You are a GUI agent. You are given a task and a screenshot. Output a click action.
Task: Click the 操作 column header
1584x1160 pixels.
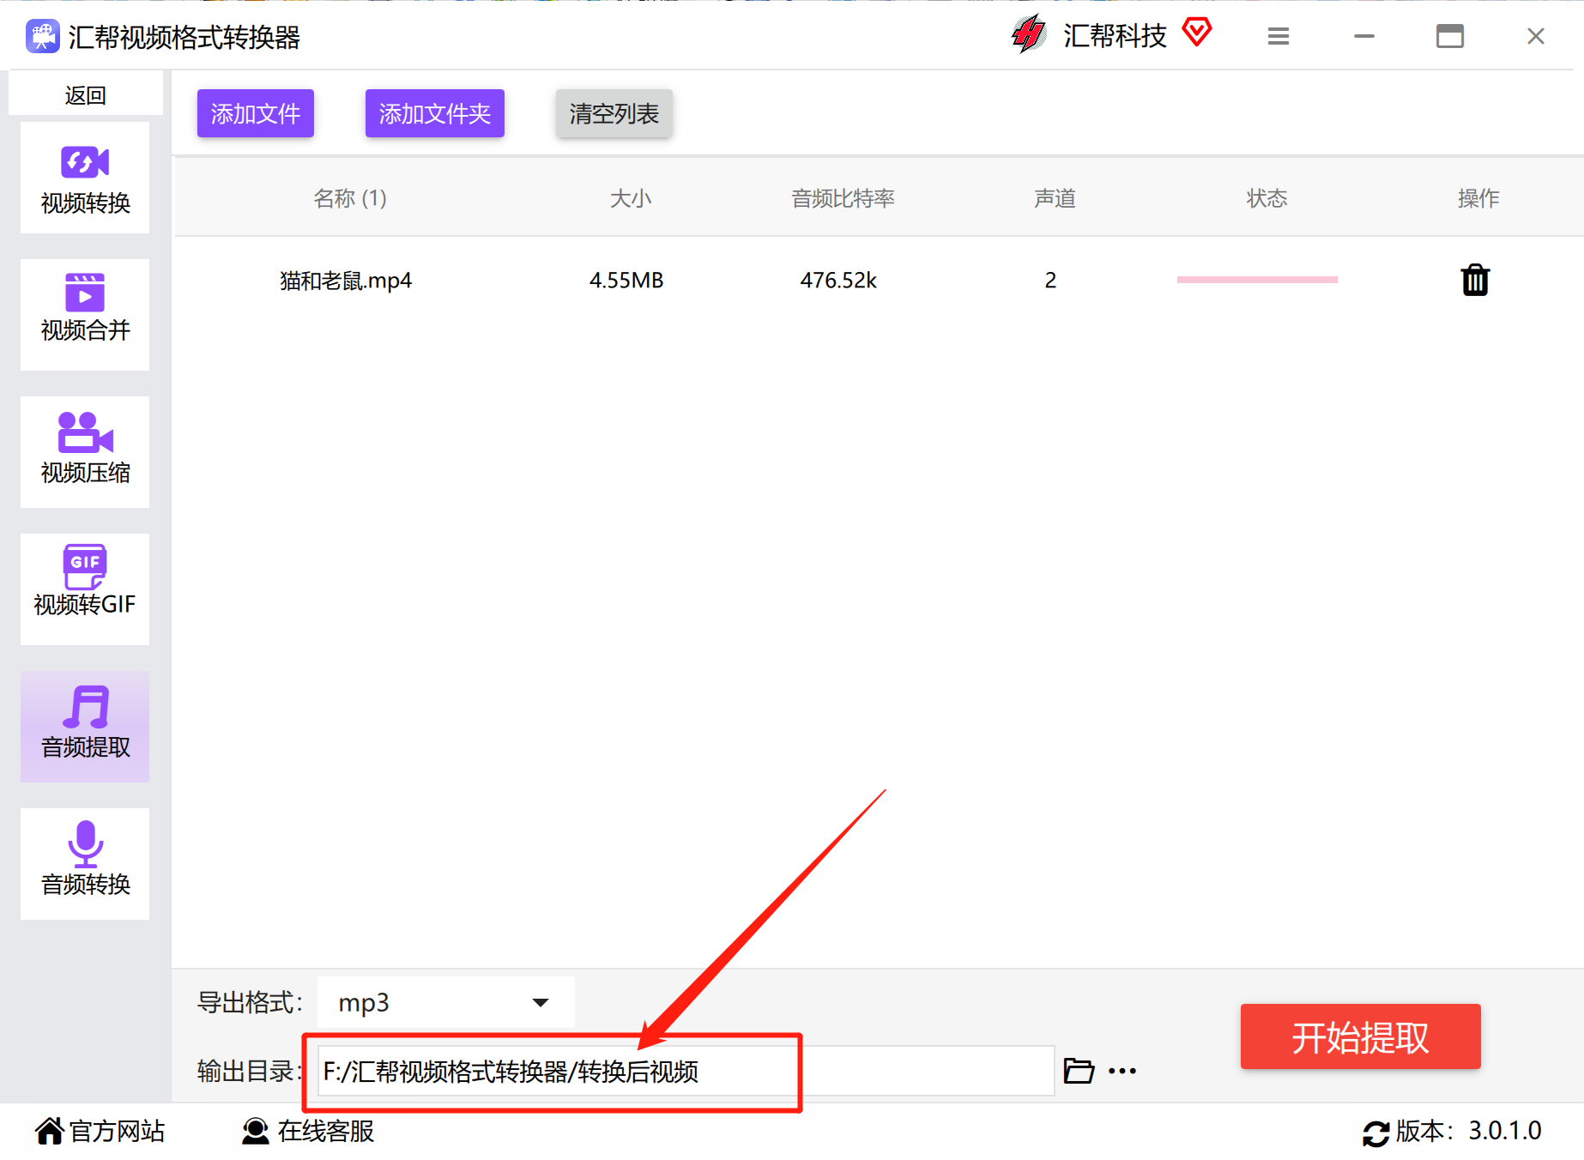1478,198
